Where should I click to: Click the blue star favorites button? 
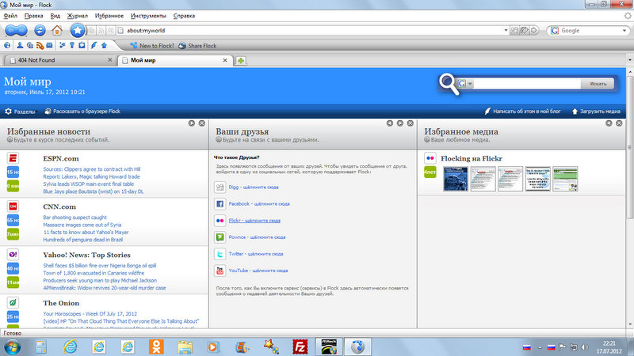[77, 30]
